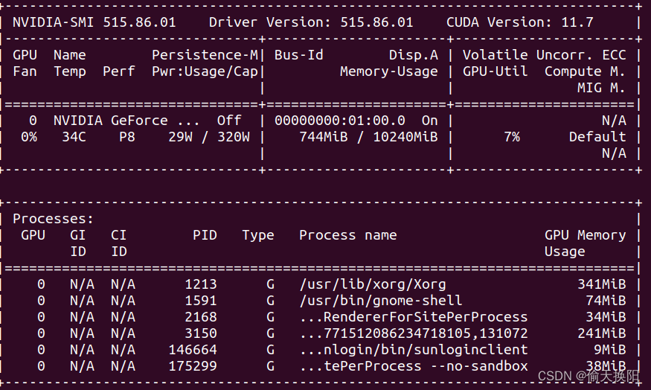Click the Default compute mode value
Viewport: 651px width, 390px height.
click(x=597, y=137)
